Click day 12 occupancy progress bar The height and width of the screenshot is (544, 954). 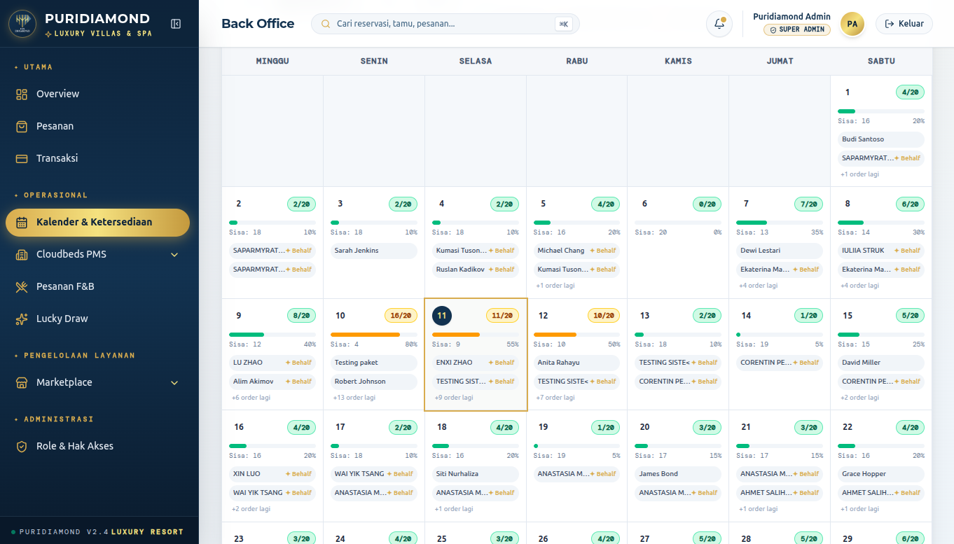pos(577,335)
